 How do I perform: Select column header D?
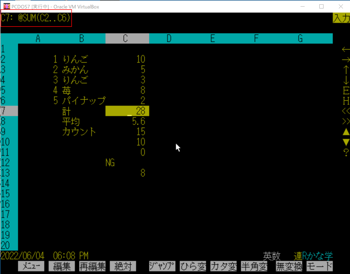point(169,39)
